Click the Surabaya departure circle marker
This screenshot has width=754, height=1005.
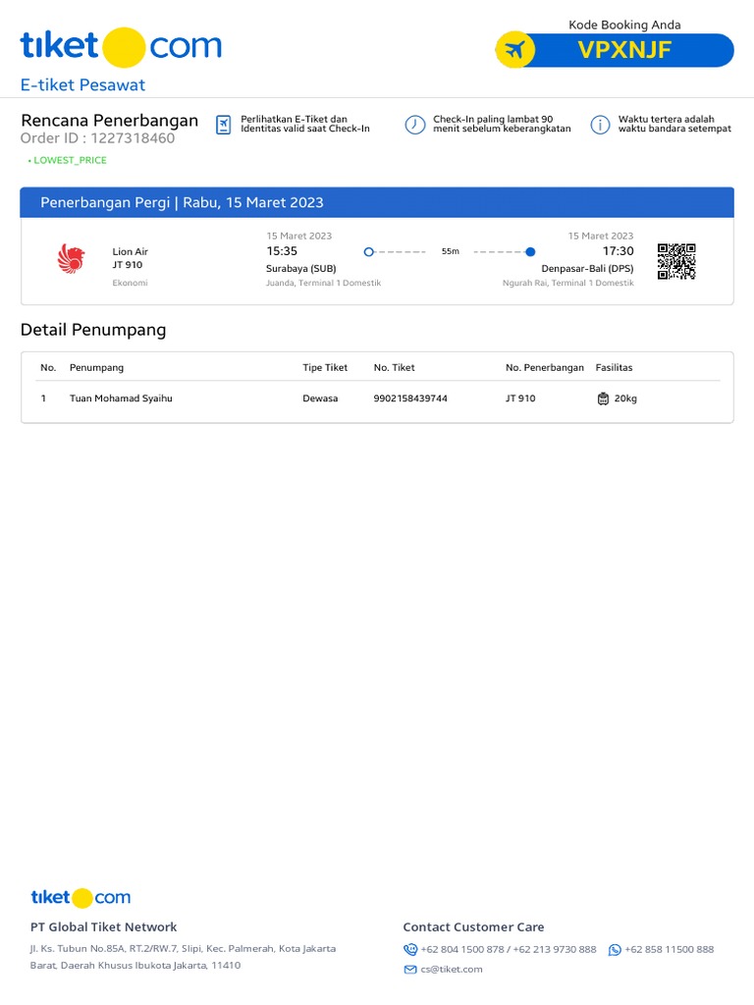tap(368, 252)
